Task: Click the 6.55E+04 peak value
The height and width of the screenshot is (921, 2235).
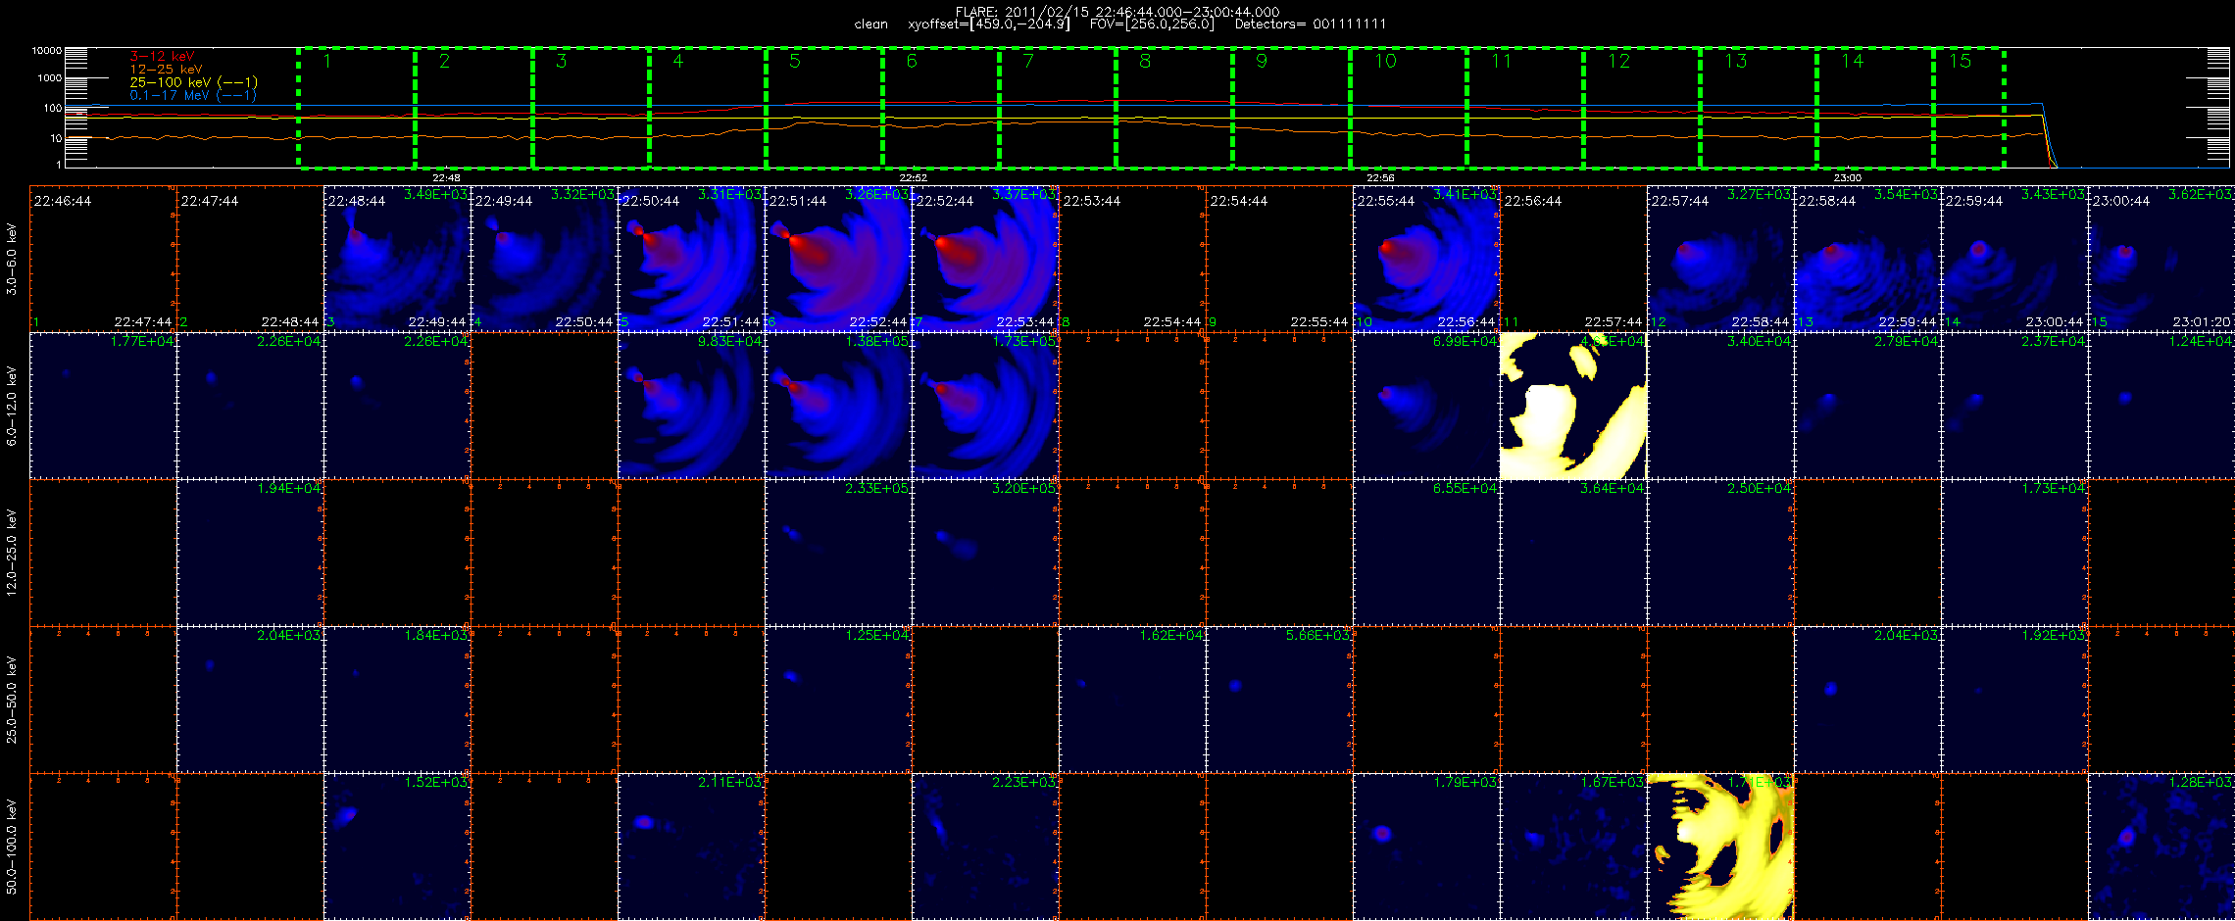Action: pyautogui.click(x=1466, y=488)
